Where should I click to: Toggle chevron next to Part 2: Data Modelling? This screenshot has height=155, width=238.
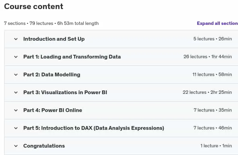(16, 75)
